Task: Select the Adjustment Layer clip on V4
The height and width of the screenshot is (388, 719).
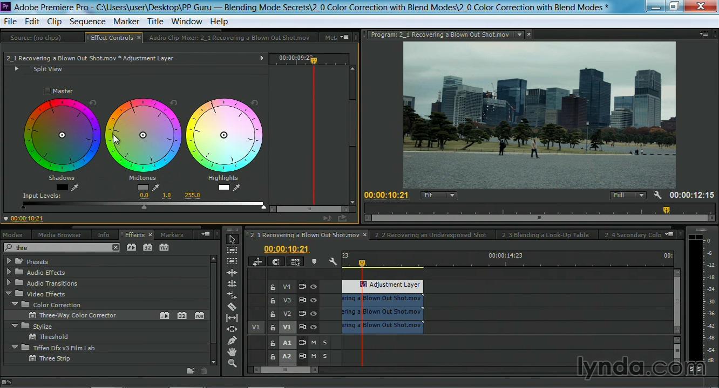Action: coord(394,285)
